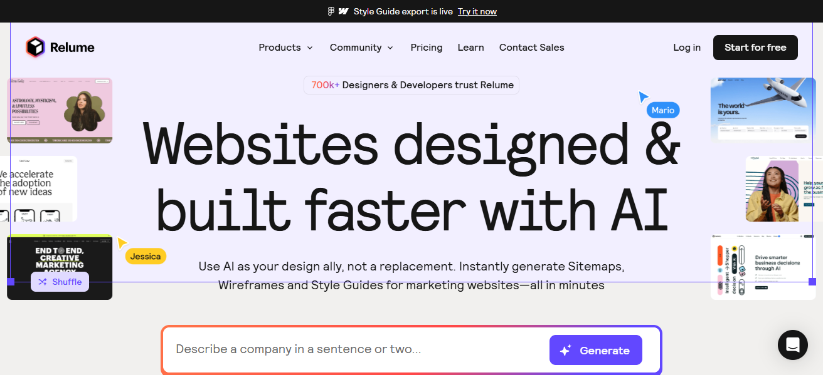Click the Figma icon in announcement bar

[331, 11]
